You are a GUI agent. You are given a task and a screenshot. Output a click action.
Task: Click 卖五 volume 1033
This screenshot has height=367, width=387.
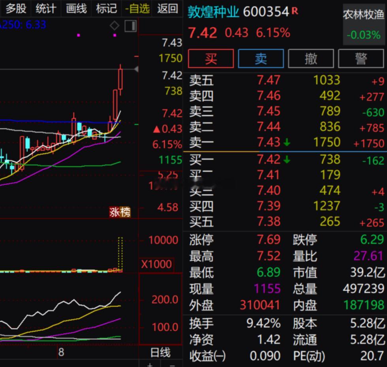(327, 80)
